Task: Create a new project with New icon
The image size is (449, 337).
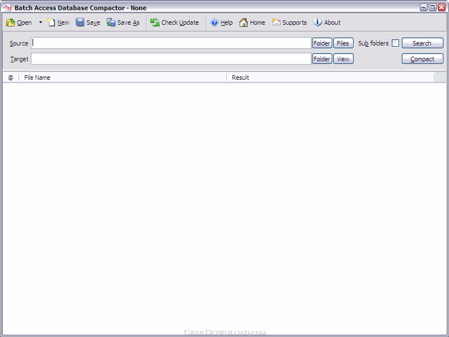Action: (51, 22)
